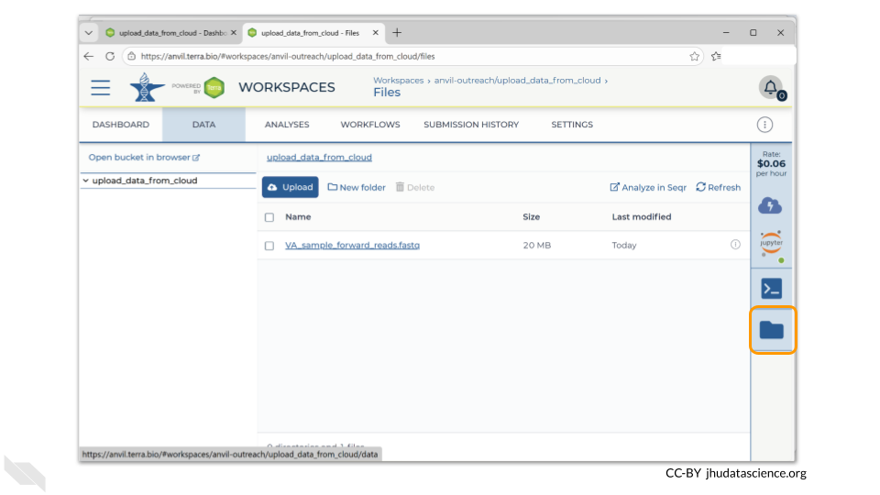This screenshot has width=880, height=495.
Task: Refresh the file list
Action: (719, 187)
